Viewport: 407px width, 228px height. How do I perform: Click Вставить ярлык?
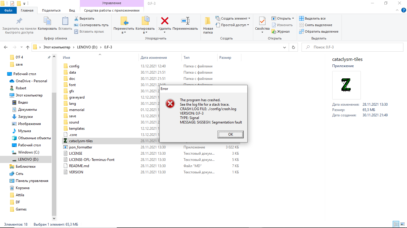tap(89, 31)
